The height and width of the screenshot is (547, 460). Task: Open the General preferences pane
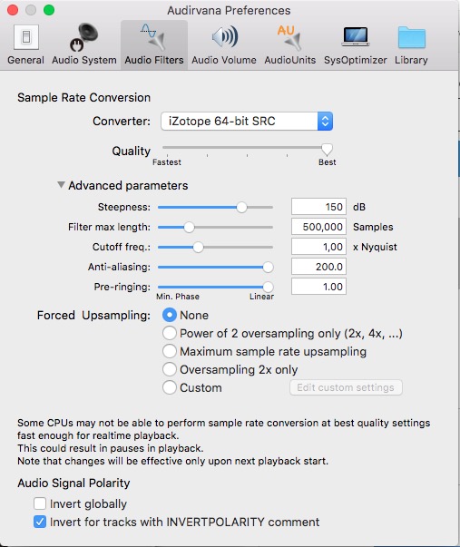(25, 44)
